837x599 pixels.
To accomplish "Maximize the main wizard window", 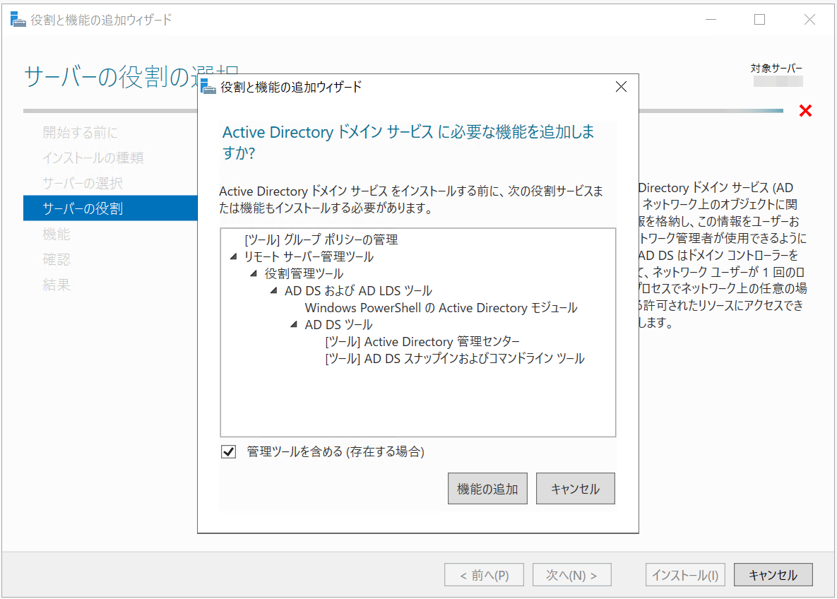I will (759, 20).
